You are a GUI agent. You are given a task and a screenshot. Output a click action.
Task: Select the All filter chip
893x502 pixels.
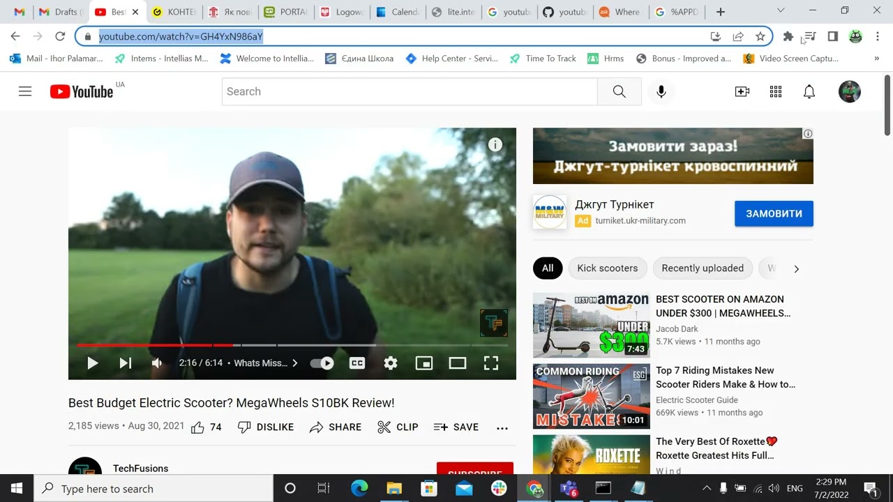point(548,268)
